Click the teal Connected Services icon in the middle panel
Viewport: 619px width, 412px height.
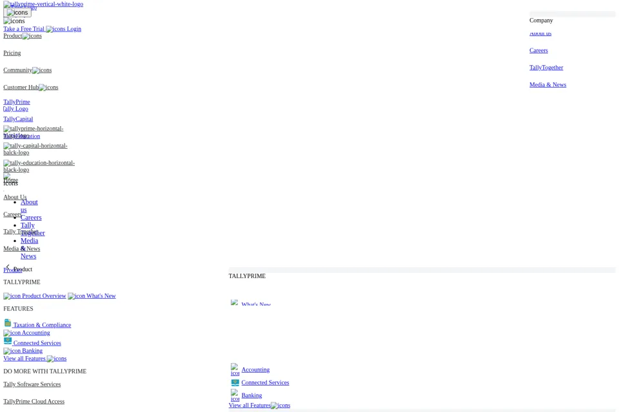[x=235, y=382]
